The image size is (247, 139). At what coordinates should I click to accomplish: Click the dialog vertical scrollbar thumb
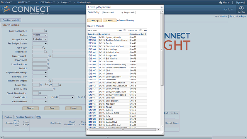pyautogui.click(x=162, y=49)
